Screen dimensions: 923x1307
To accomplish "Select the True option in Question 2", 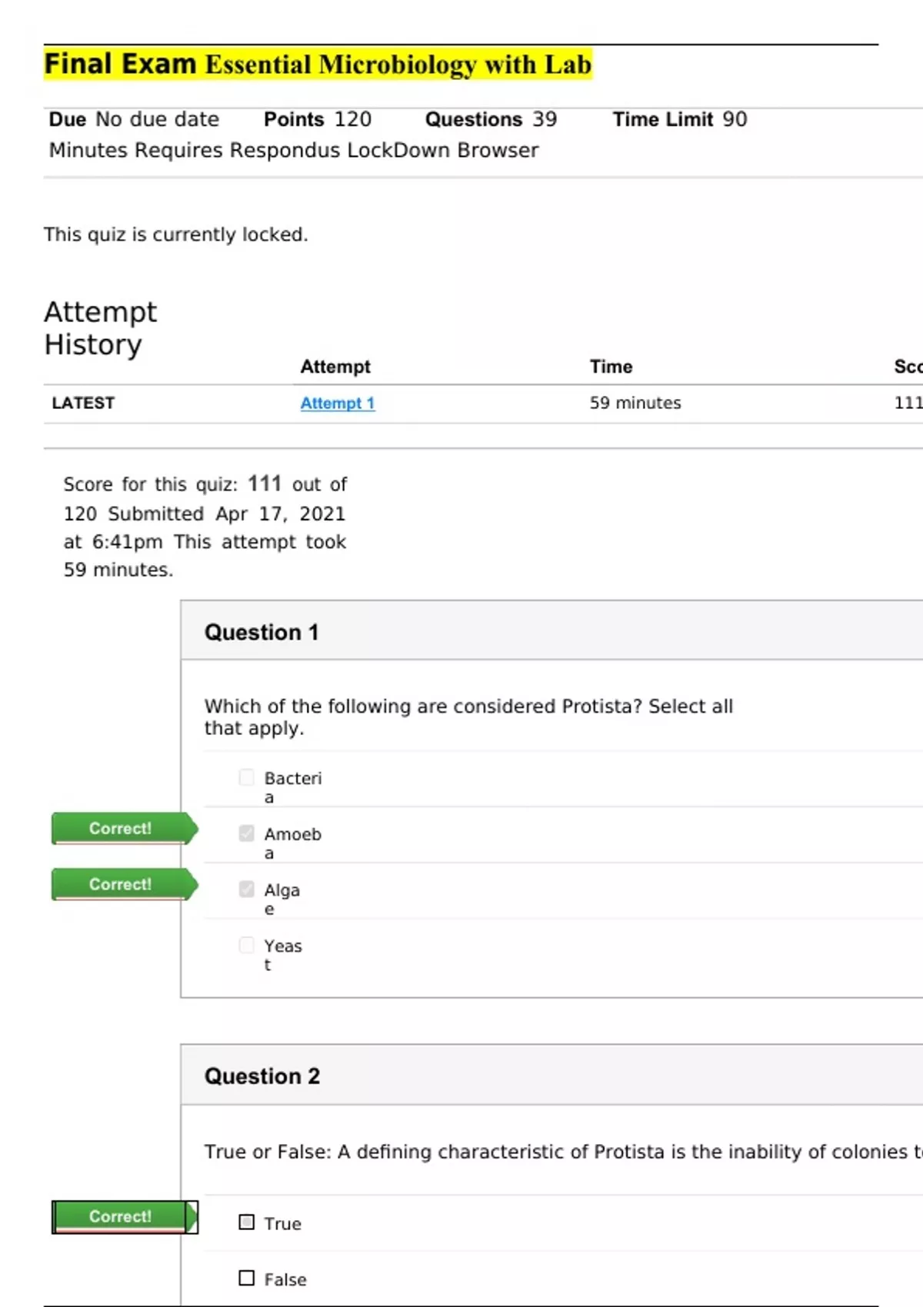I will 246,1222.
